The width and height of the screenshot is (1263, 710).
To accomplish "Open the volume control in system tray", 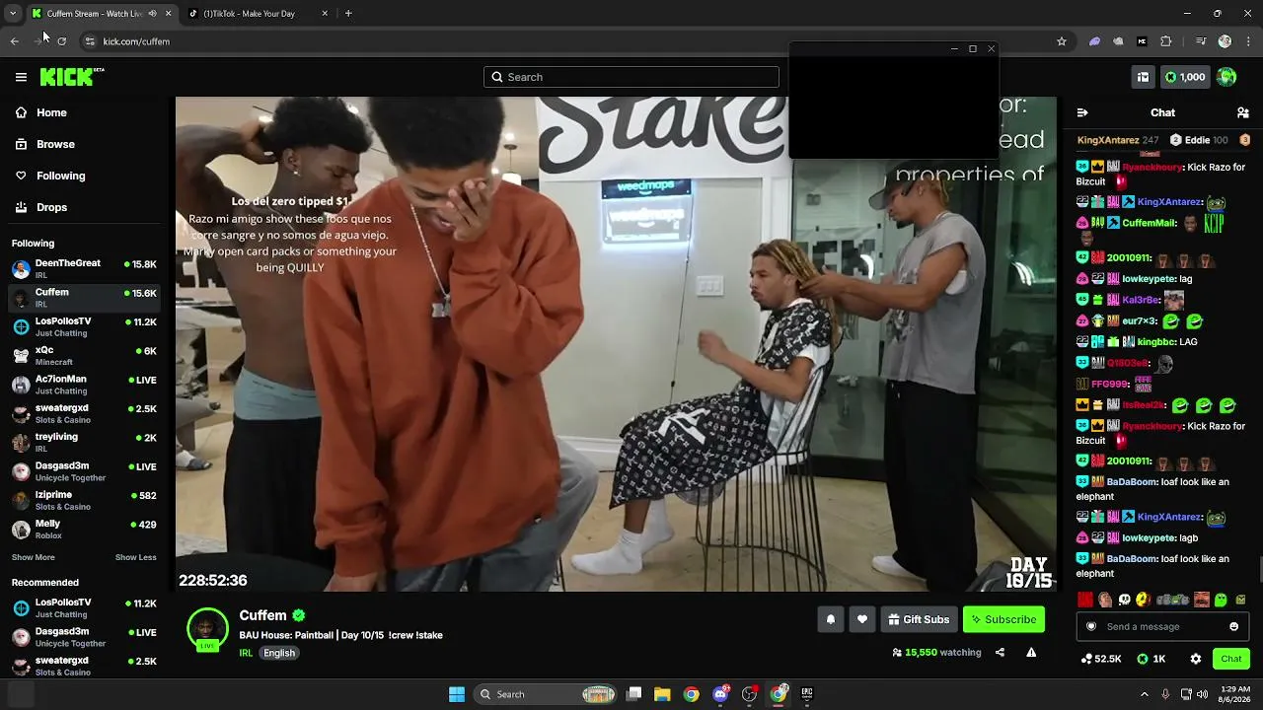I will tap(1203, 694).
